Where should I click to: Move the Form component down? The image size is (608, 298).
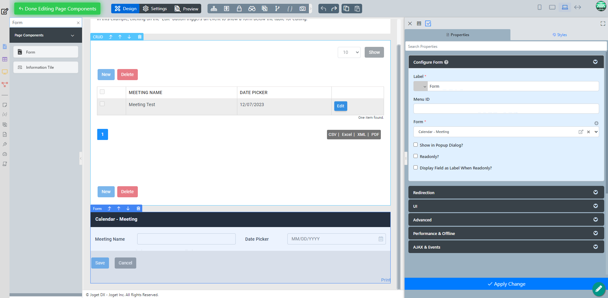[x=128, y=208]
